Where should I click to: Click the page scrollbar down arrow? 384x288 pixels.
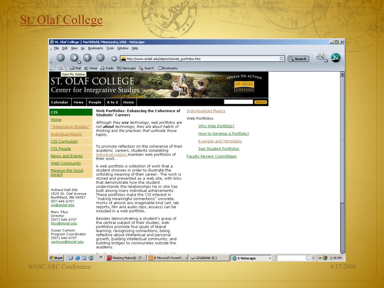[342, 252]
